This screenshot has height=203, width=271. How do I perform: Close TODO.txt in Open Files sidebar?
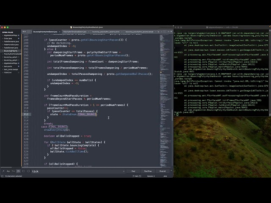[x=3, y=73]
